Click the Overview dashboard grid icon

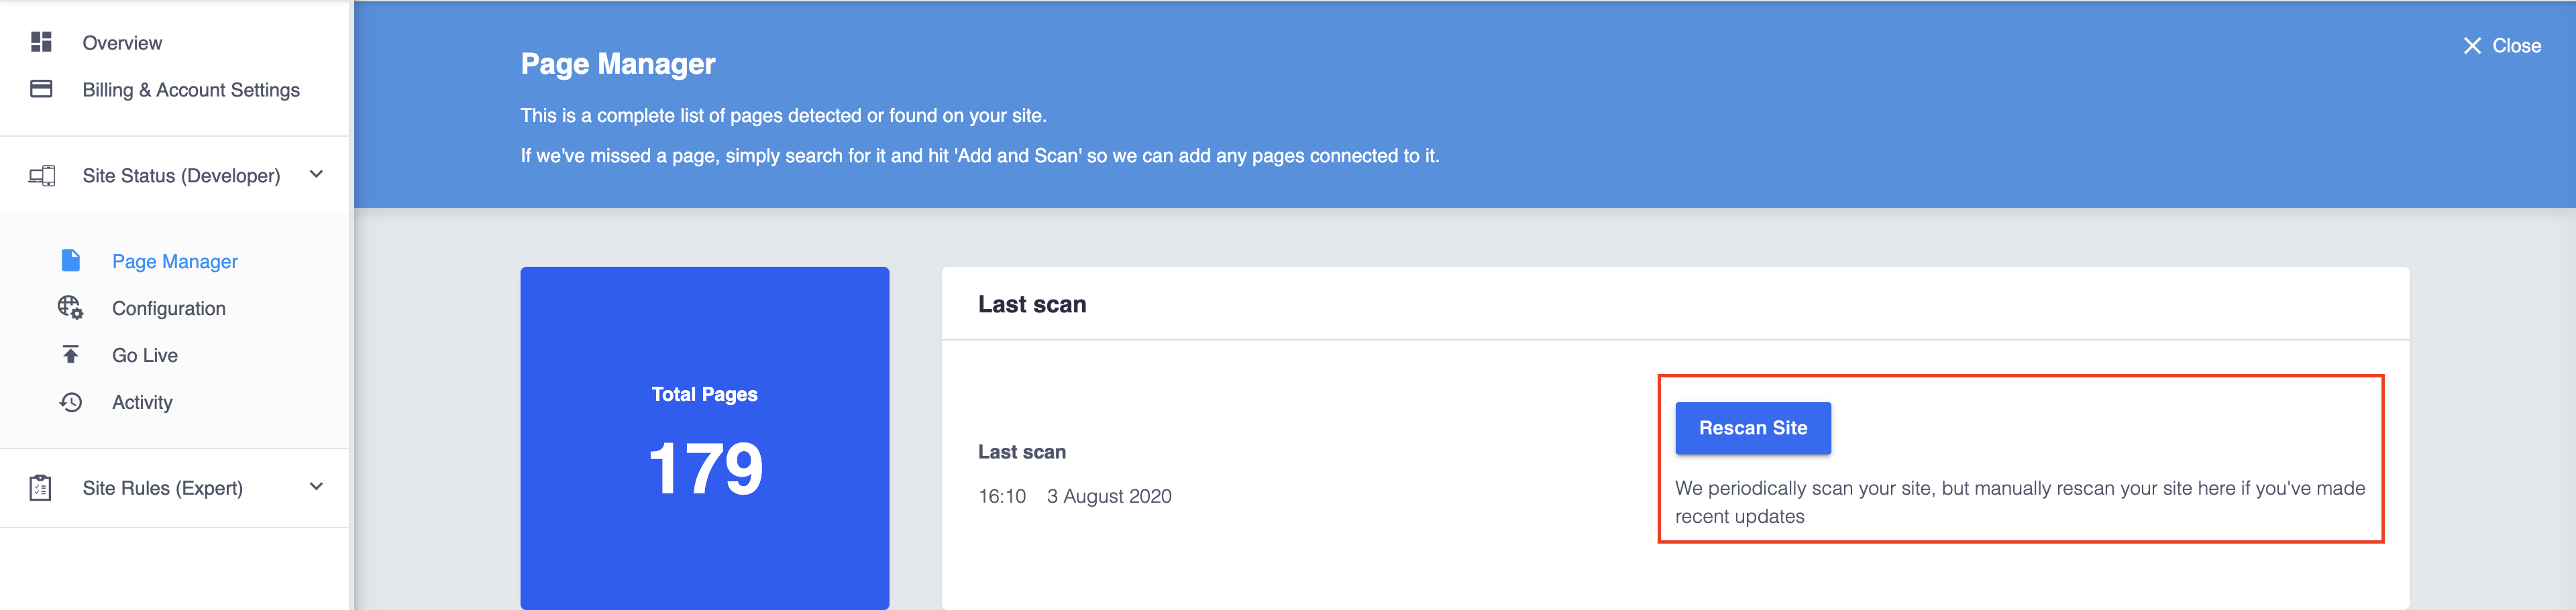click(41, 42)
